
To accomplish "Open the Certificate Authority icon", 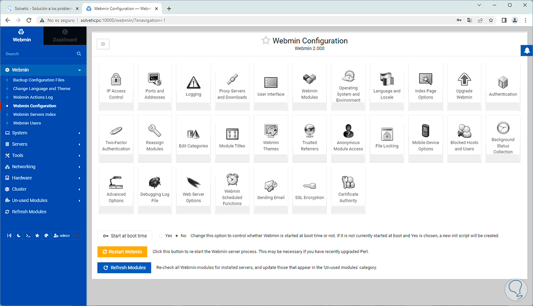I will pos(348,191).
